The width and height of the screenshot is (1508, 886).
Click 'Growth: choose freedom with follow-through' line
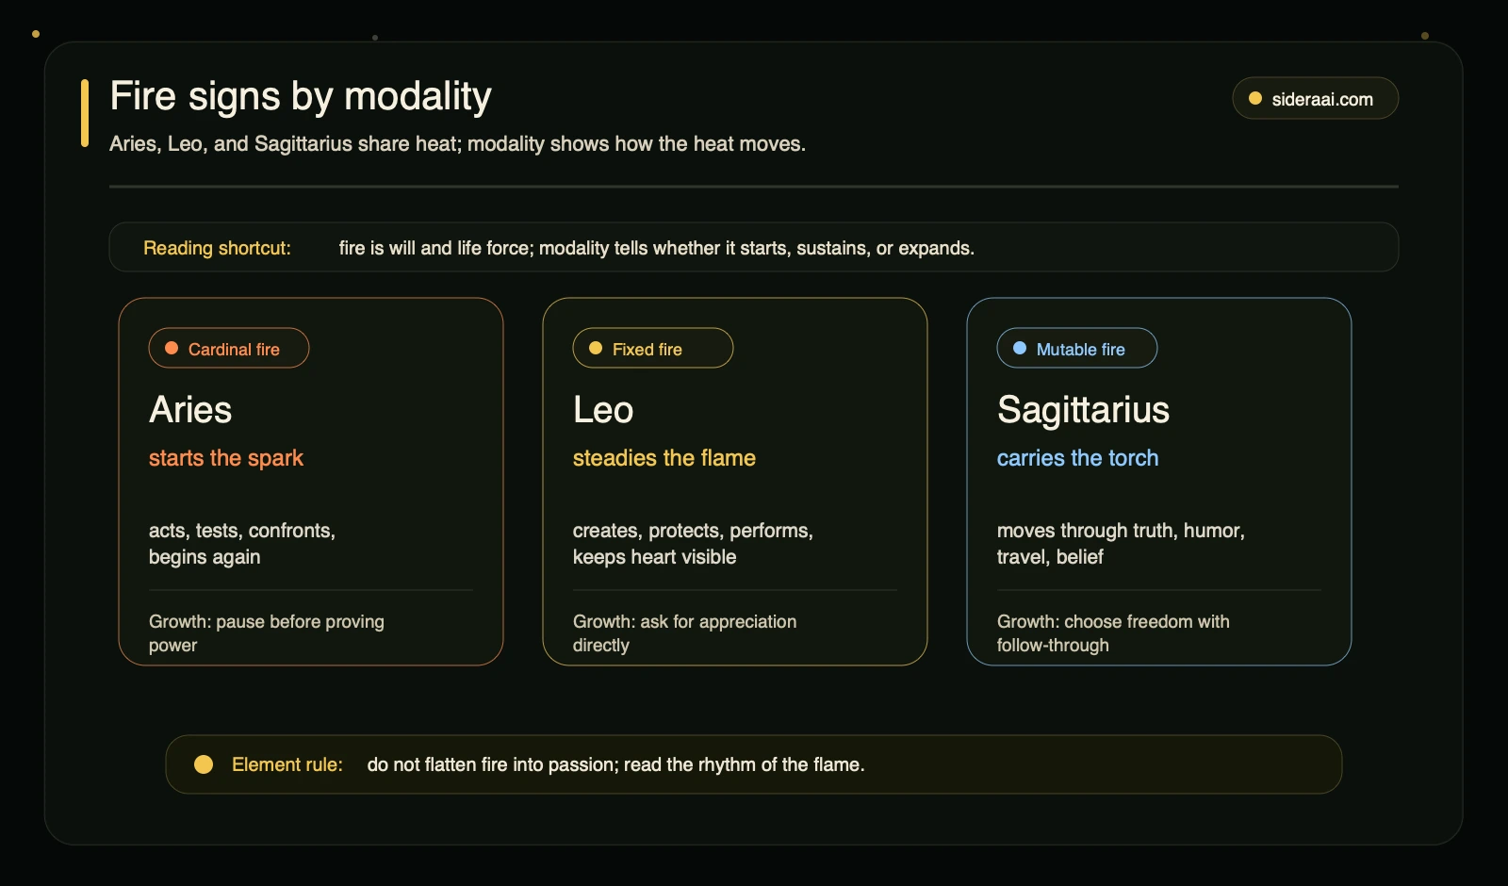point(1113,633)
